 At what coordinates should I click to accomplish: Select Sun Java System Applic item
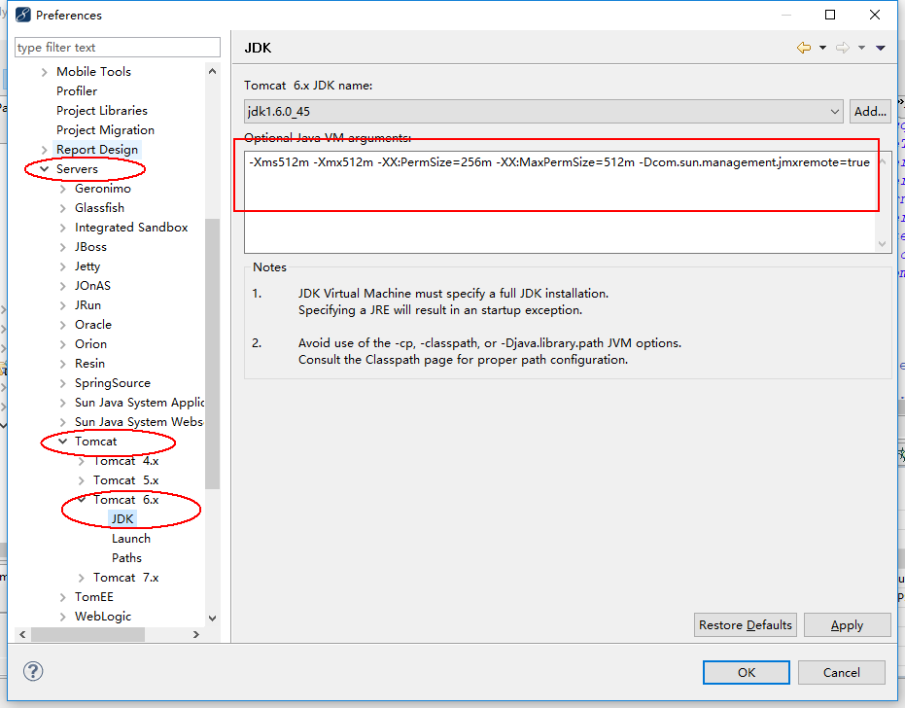(139, 403)
